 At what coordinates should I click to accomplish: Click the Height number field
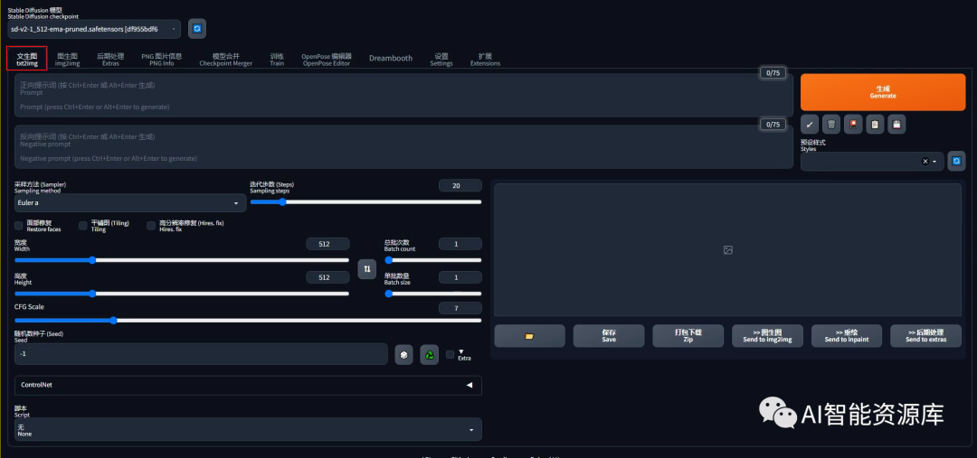pyautogui.click(x=327, y=277)
